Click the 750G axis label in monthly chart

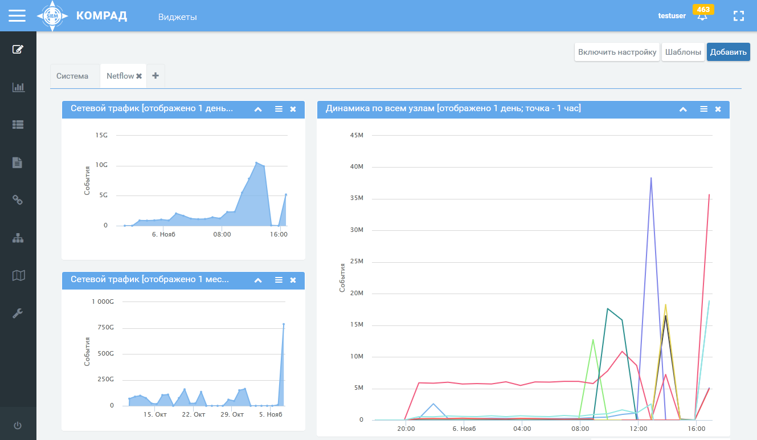coord(104,327)
